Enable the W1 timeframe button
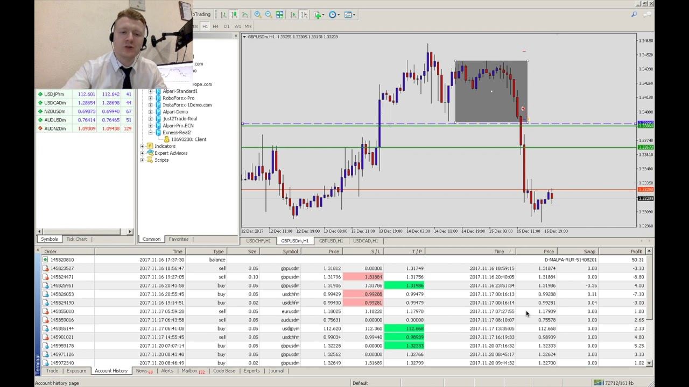Viewport: 689px width, 387px height. [x=237, y=26]
